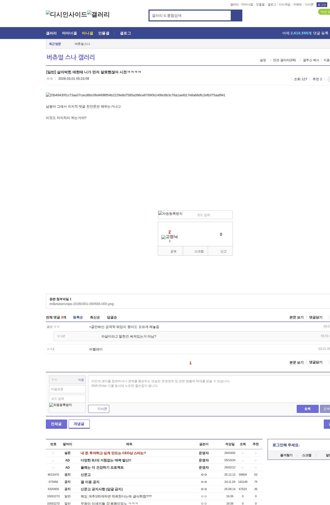Click 즐겨찾기 in the login side box
The height and width of the screenshot is (505, 330).
click(x=286, y=455)
